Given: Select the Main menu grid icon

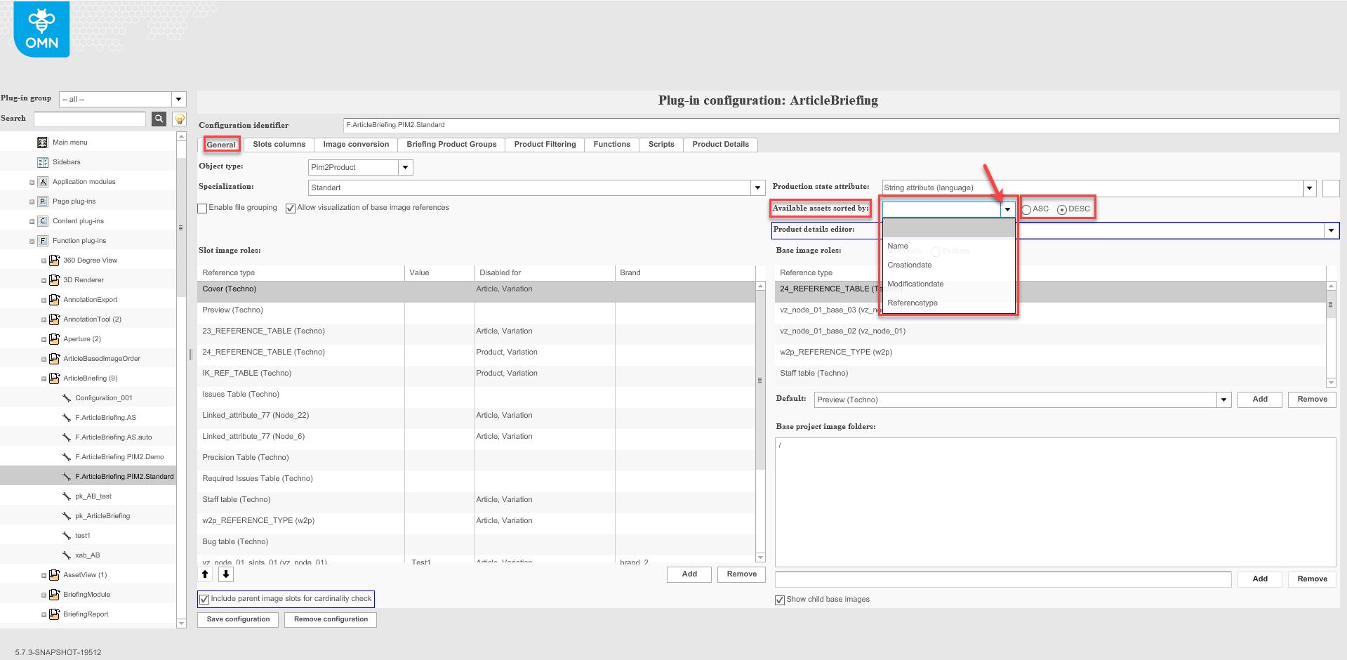Looking at the screenshot, I should pyautogui.click(x=43, y=142).
